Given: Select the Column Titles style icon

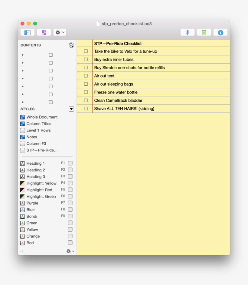Looking at the screenshot, I should coord(22,124).
